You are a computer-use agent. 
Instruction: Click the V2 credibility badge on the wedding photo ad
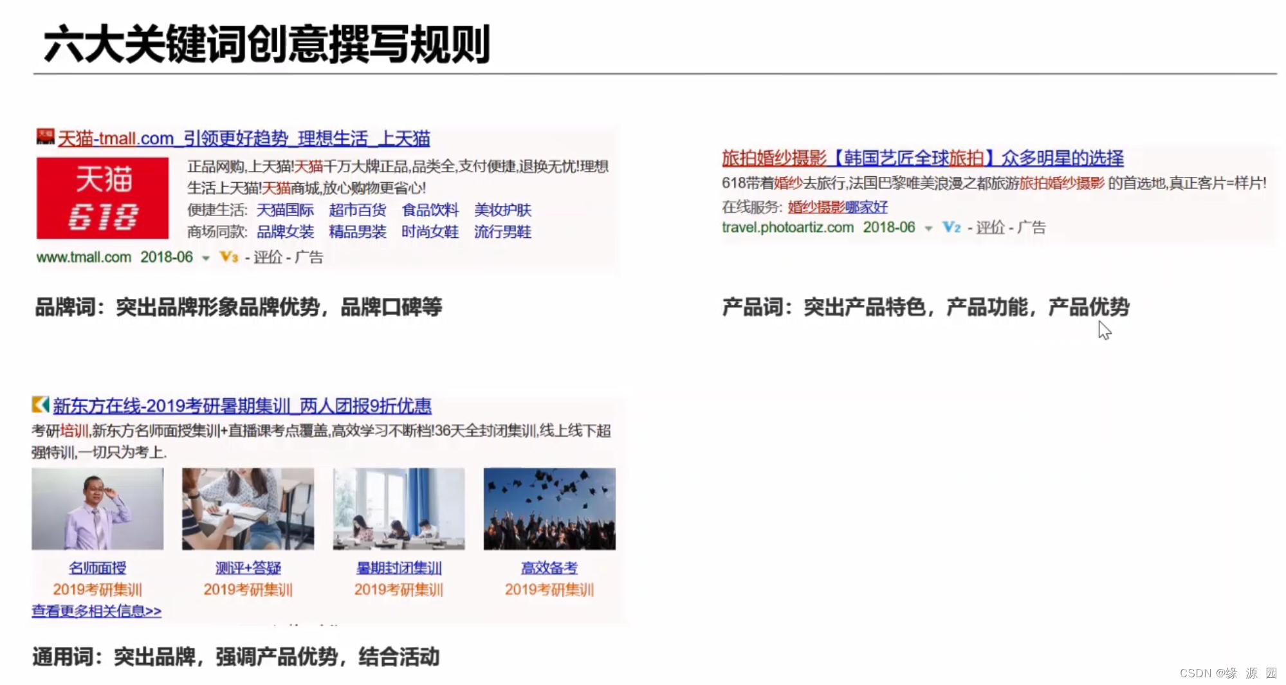coord(951,227)
